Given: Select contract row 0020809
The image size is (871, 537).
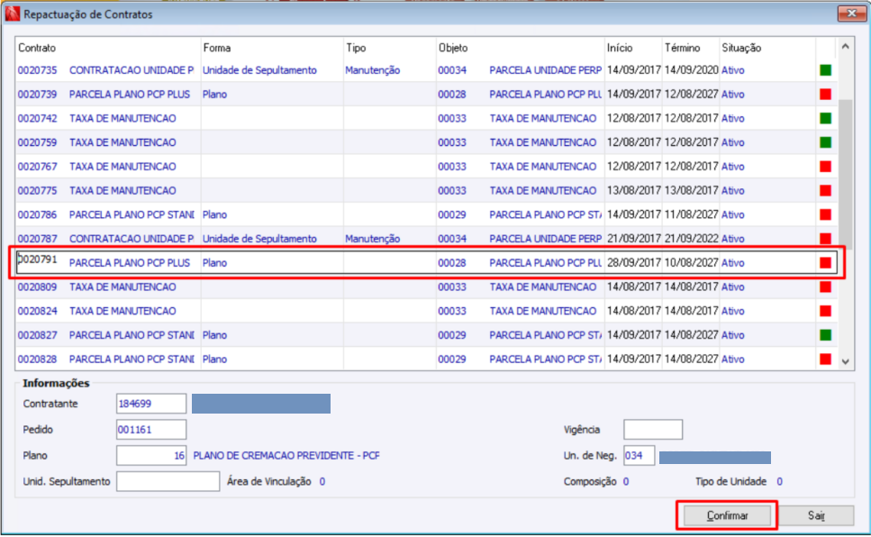Looking at the screenshot, I should tap(426, 287).
